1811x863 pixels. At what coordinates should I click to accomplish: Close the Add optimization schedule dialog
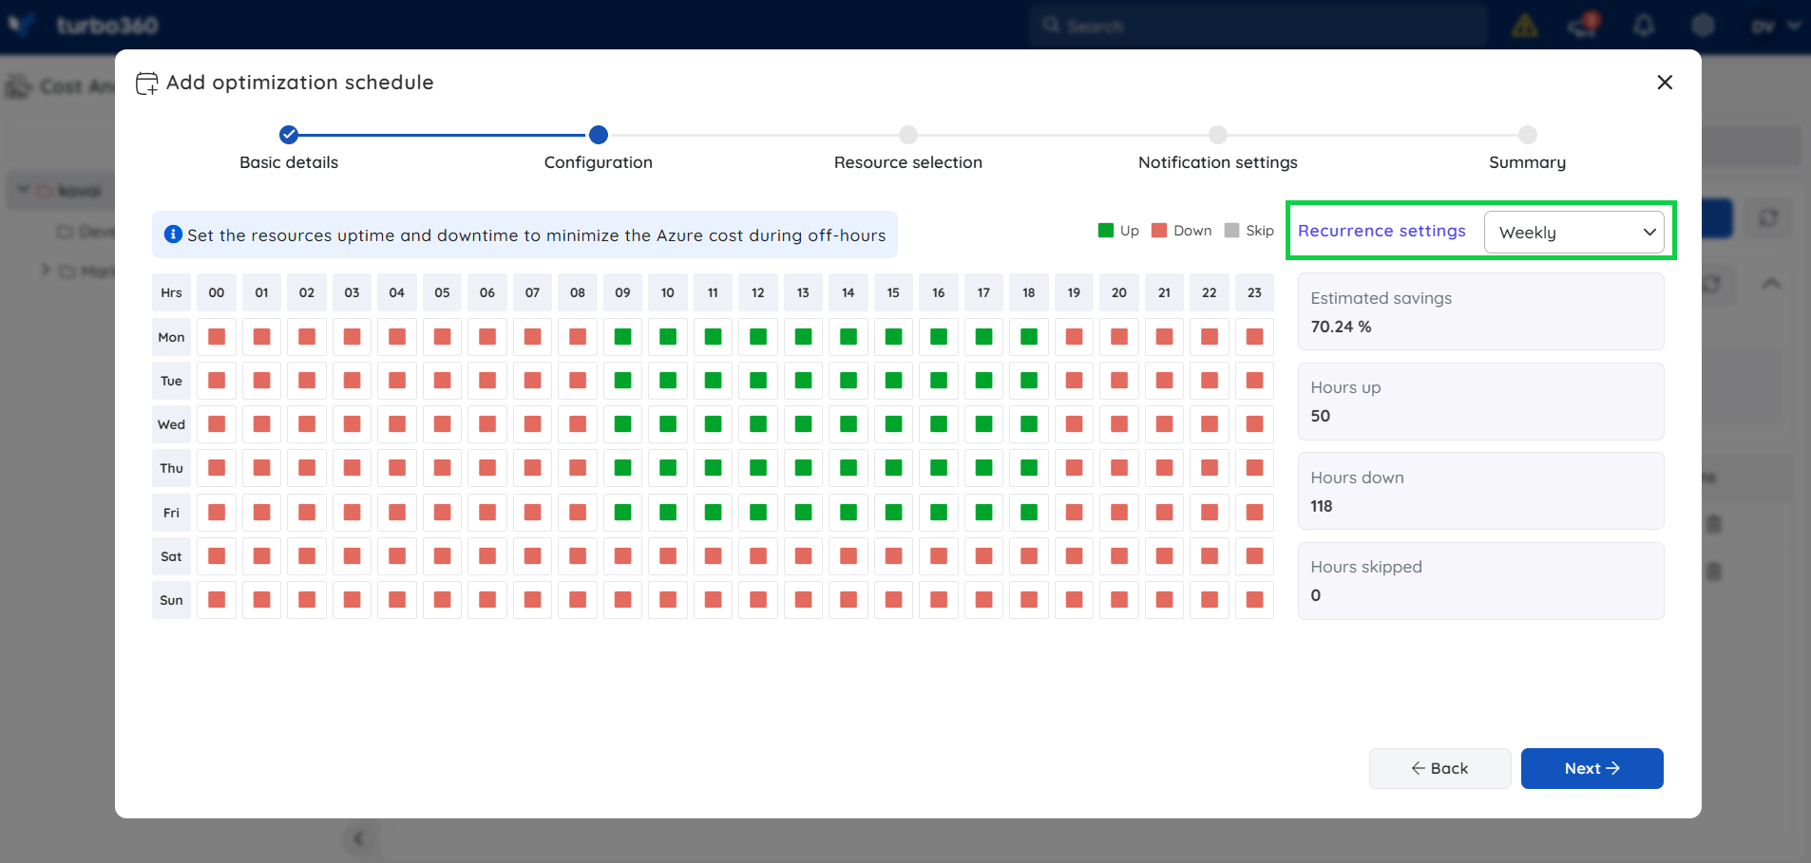click(x=1665, y=83)
